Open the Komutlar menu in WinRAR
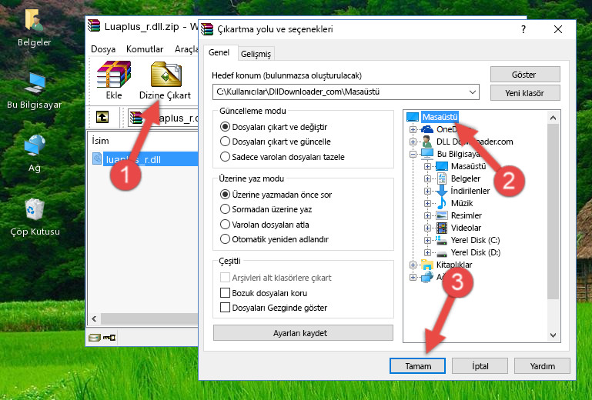Screen dimensions: 592x400 pos(145,49)
